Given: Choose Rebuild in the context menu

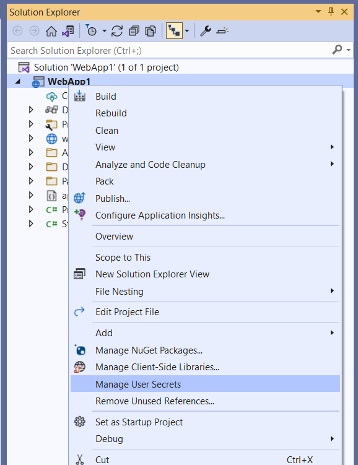Looking at the screenshot, I should click(x=205, y=113).
